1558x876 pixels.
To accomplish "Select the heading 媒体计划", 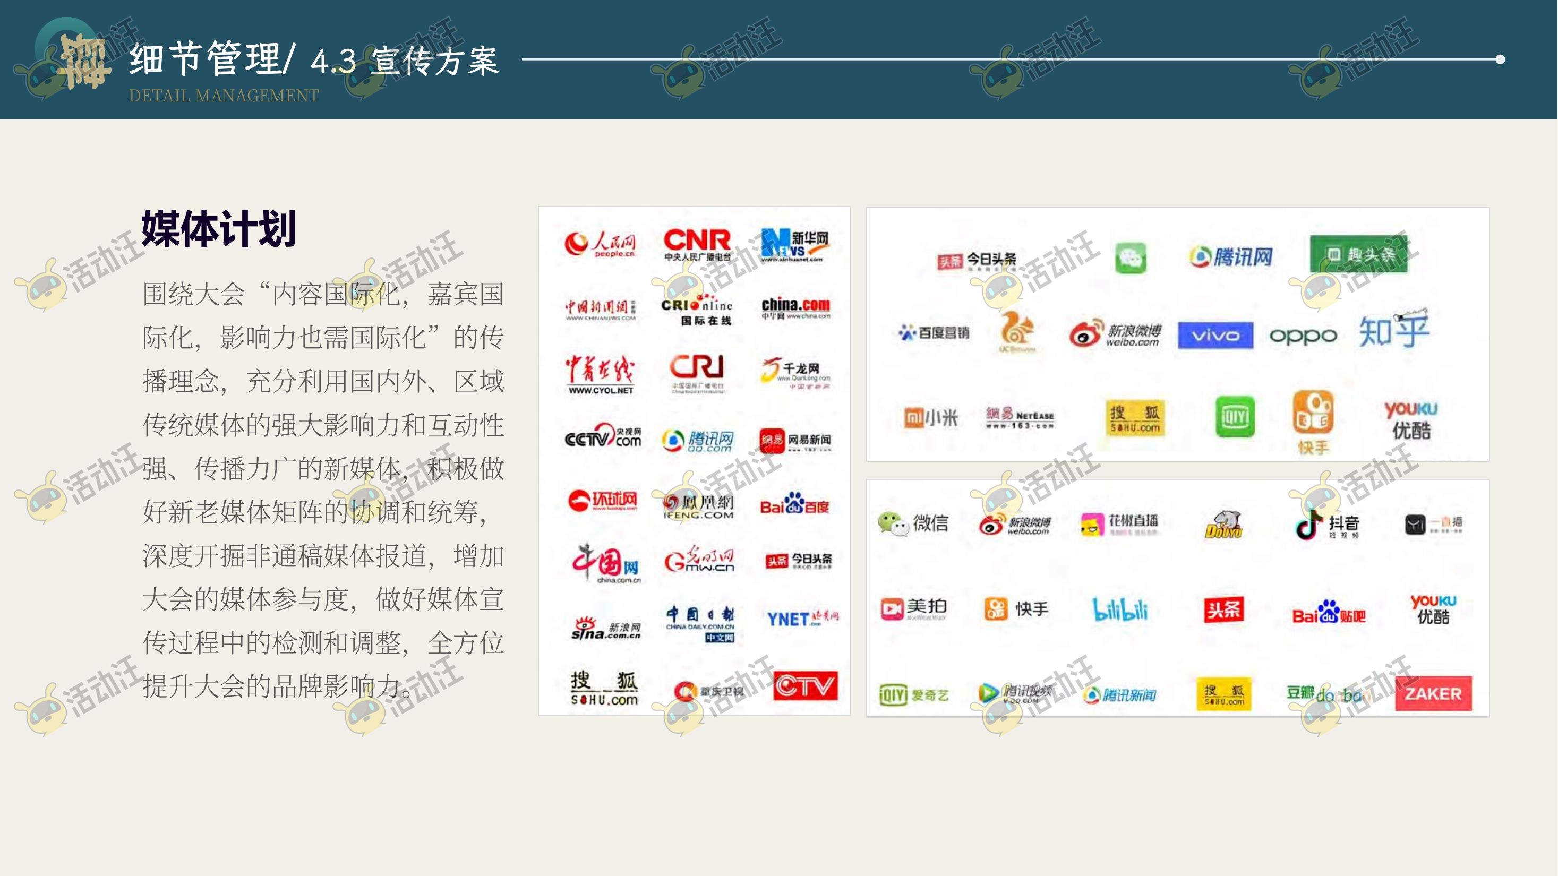I will [x=218, y=229].
